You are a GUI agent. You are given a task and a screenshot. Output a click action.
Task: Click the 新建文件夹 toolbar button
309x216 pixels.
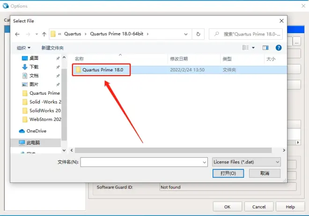(52, 48)
